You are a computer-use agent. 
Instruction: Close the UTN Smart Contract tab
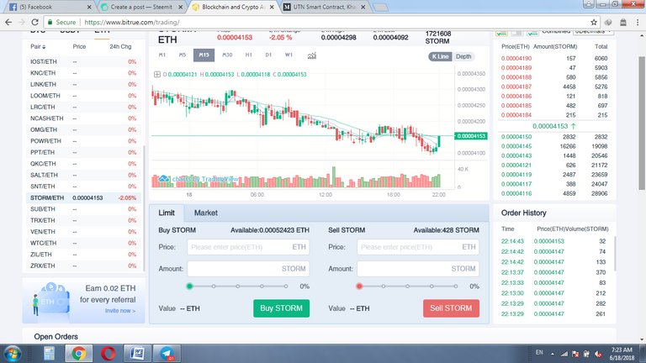tap(363, 7)
